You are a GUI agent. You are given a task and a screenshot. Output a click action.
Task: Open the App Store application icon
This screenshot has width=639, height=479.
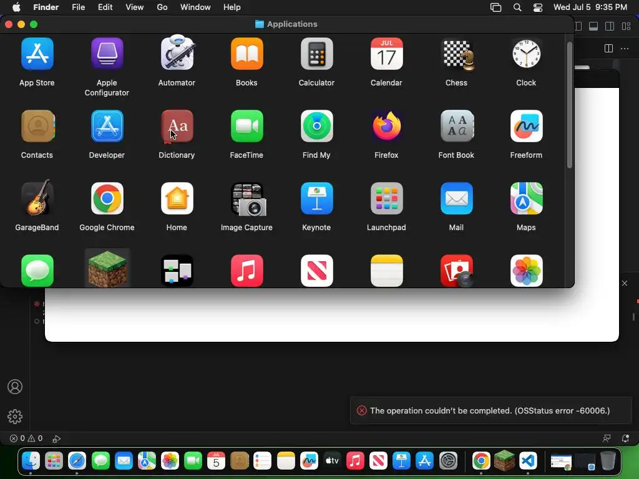[37, 54]
